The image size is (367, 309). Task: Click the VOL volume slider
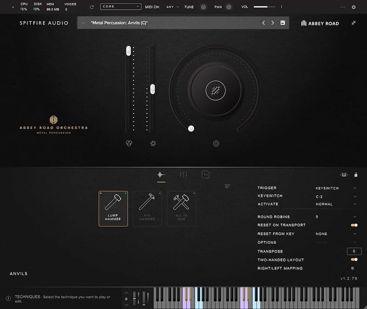265,7
